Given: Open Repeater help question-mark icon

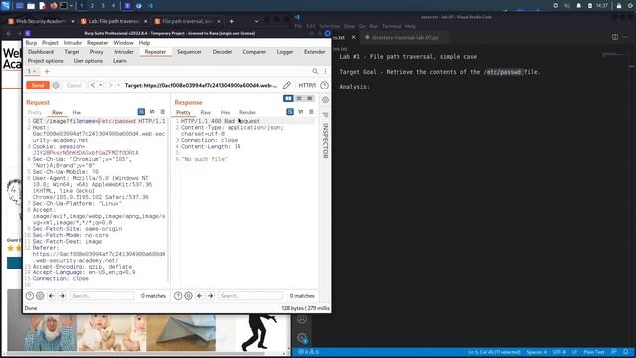Looking at the screenshot, I should (324, 85).
